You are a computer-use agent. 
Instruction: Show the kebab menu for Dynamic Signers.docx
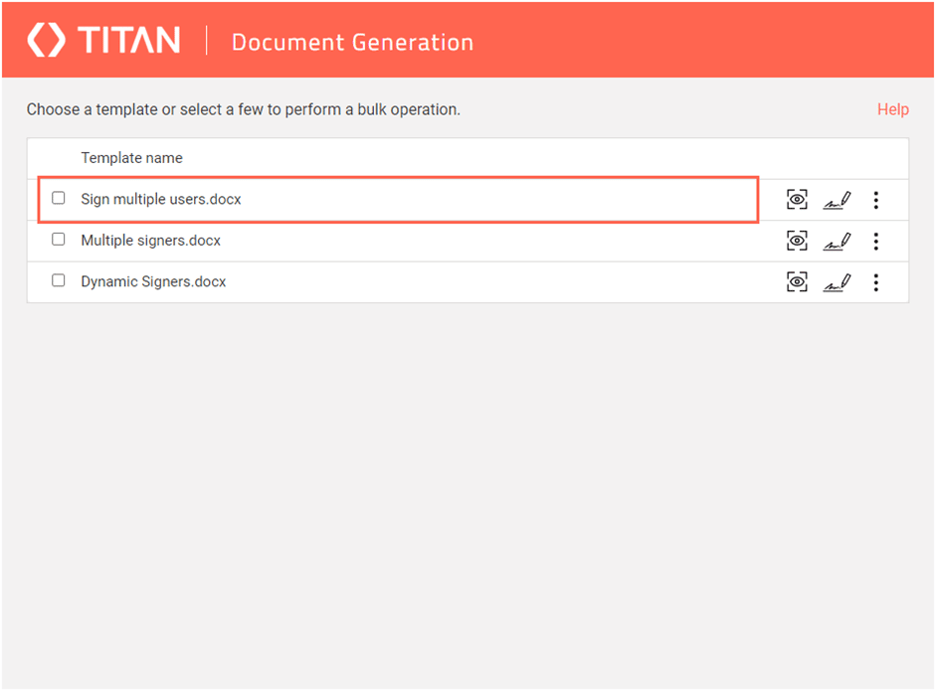tap(875, 282)
